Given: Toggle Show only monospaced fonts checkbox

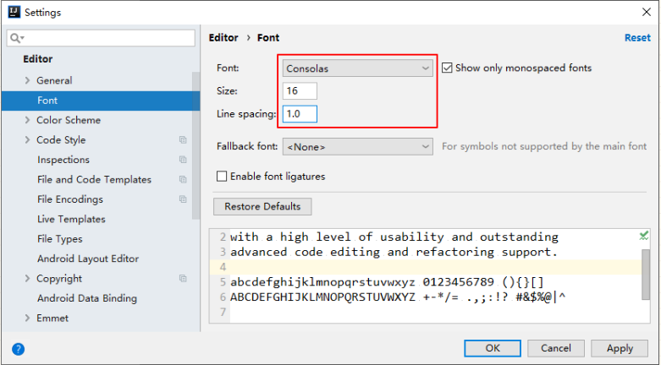Looking at the screenshot, I should (x=448, y=68).
